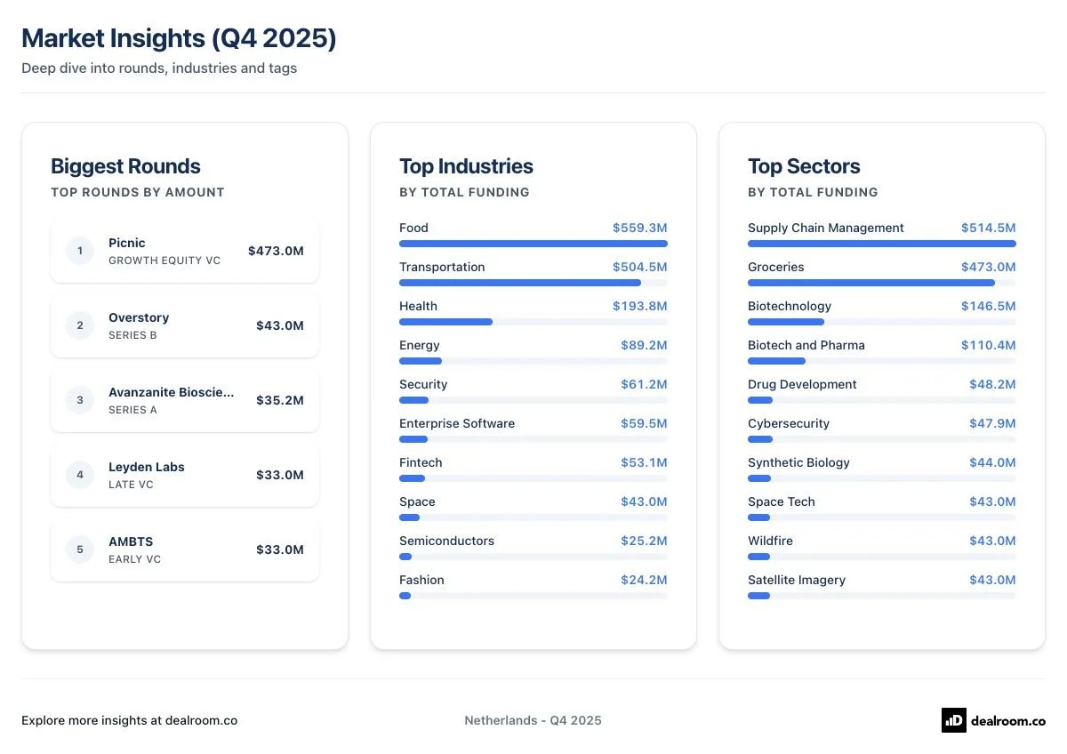Viewport: 1067px width, 754px height.
Task: Open the Picnic funding round entry
Action: (x=184, y=251)
